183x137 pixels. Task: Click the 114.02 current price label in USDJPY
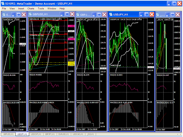coord(151,67)
